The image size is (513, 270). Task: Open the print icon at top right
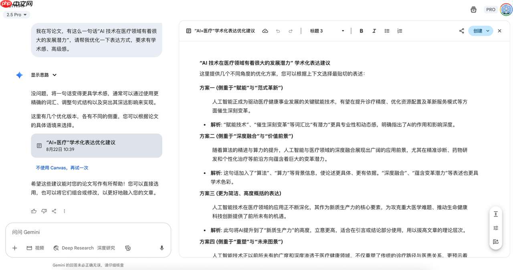[x=473, y=9]
